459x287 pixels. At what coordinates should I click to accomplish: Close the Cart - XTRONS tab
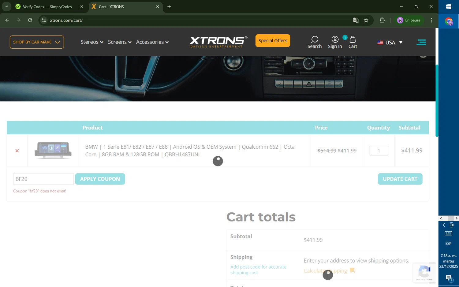[x=158, y=6]
